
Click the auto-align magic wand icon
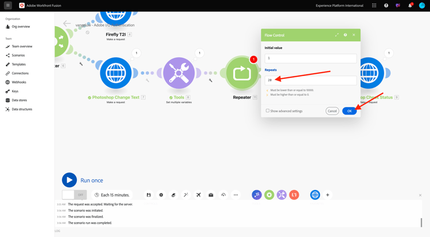186,195
